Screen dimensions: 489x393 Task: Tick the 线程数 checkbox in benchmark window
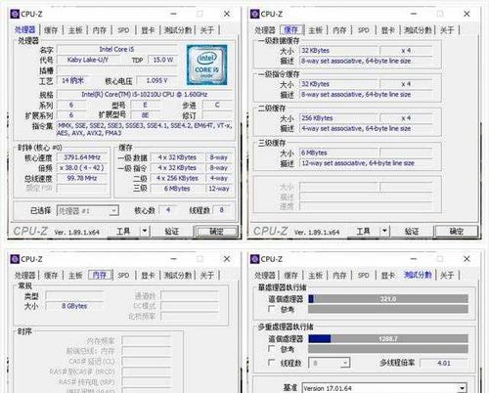click(x=271, y=363)
